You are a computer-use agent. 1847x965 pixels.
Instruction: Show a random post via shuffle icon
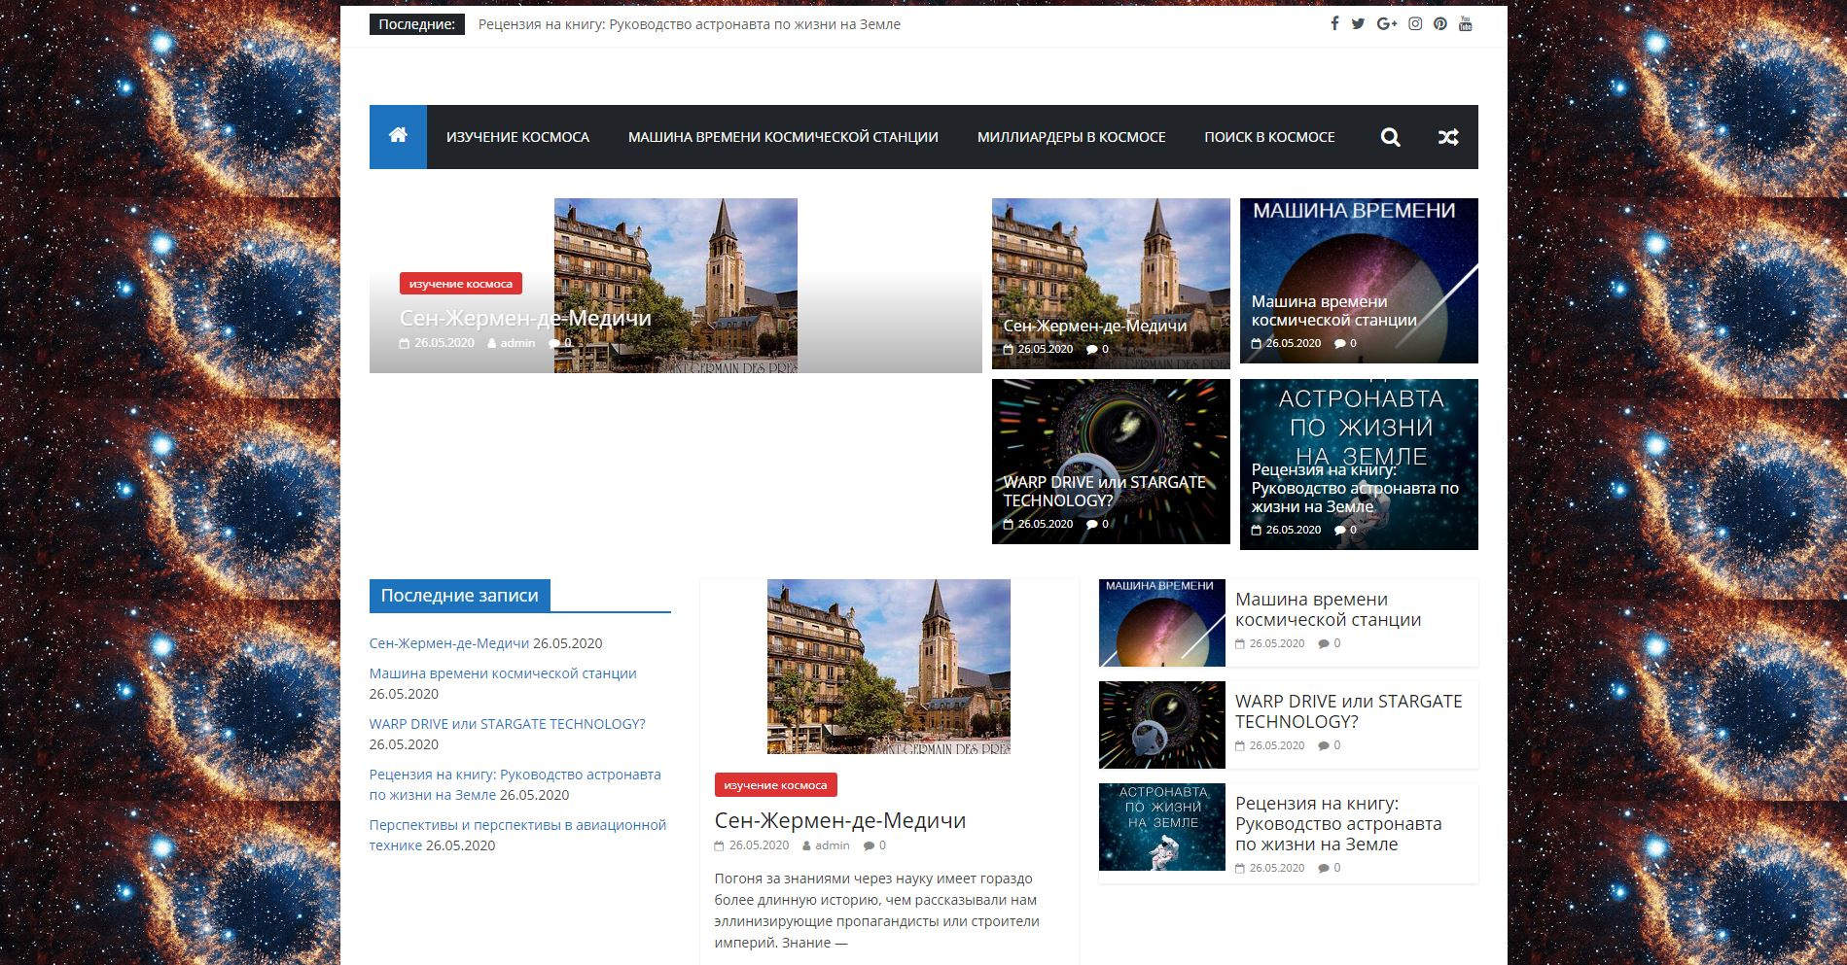tap(1448, 137)
